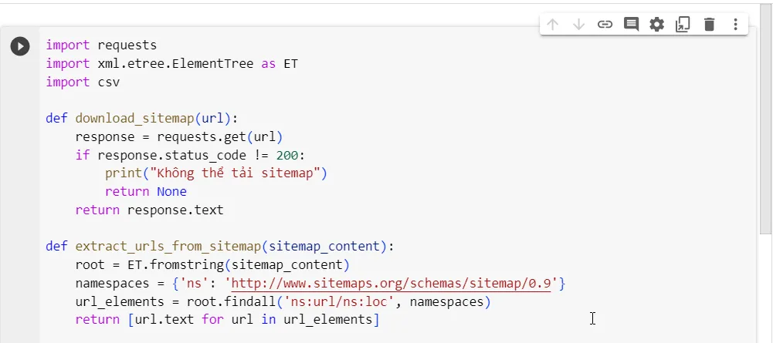Delete the cell with trash icon
The height and width of the screenshot is (343, 773).
pyautogui.click(x=709, y=25)
